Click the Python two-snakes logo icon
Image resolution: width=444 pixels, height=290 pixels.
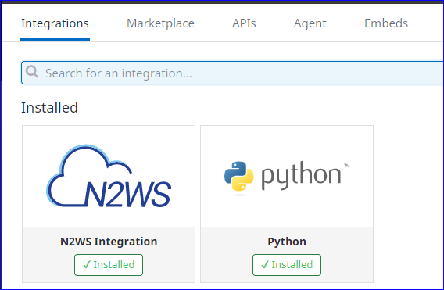pyautogui.click(x=238, y=177)
